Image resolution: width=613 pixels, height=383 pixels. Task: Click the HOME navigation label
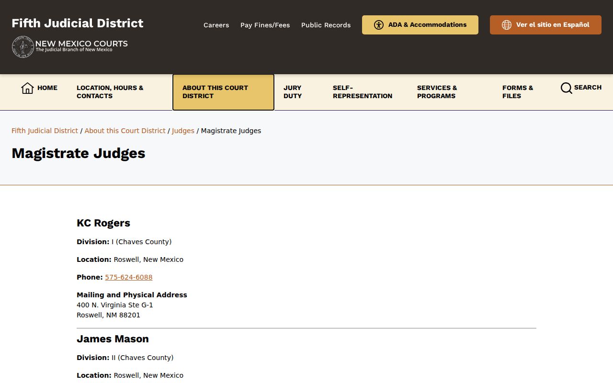pyautogui.click(x=47, y=88)
